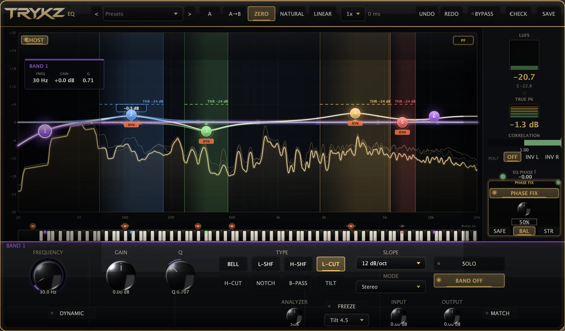Image resolution: width=565 pixels, height=331 pixels.
Task: Click the UNDO button
Action: point(427,14)
